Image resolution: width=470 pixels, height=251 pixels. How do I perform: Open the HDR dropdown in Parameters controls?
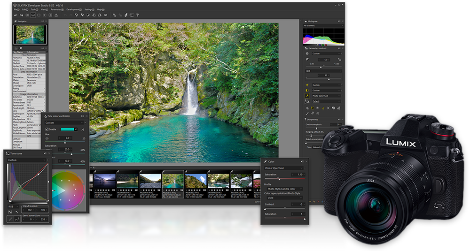324,71
